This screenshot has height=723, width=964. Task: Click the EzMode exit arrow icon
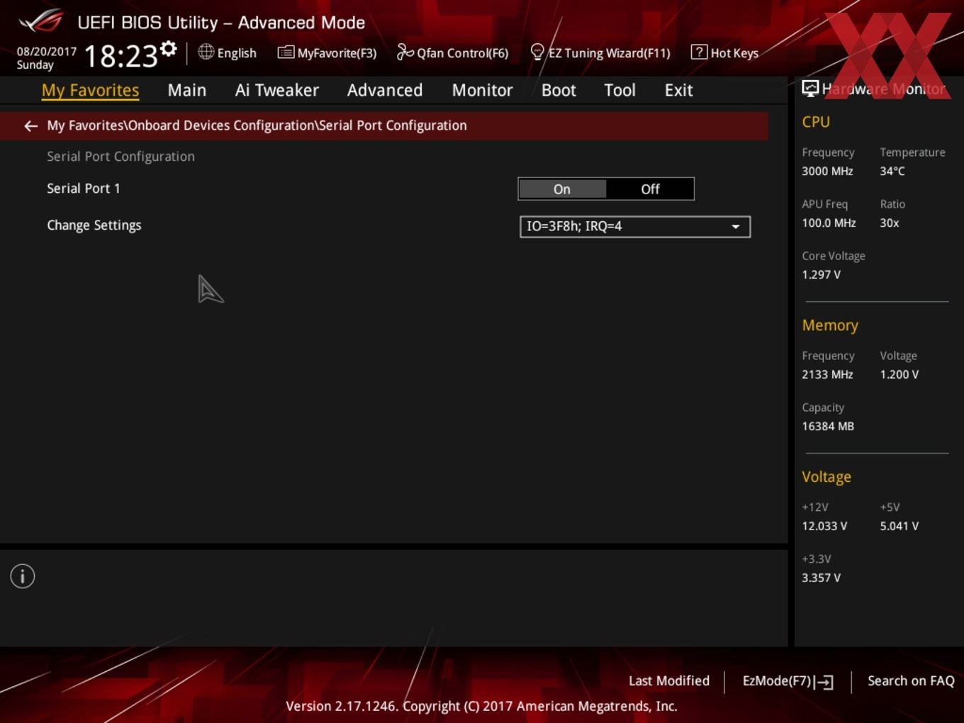tap(824, 682)
